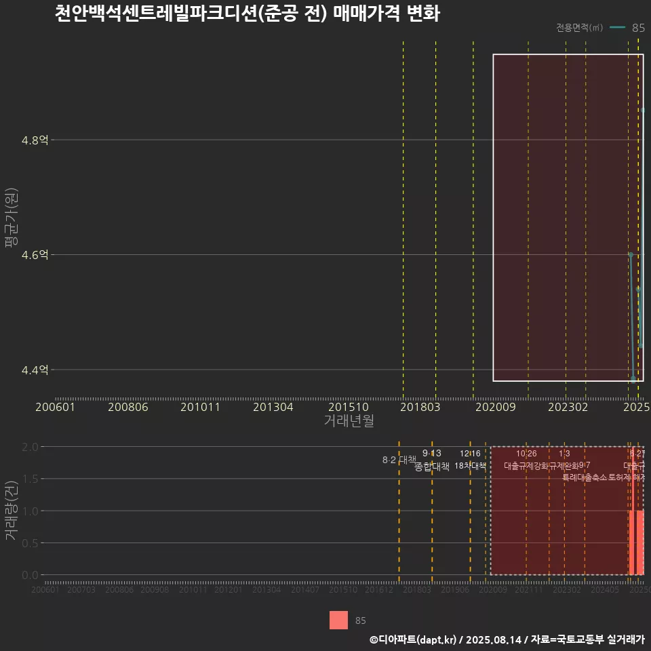Toggle the 85 series in the top legend
This screenshot has width=651, height=651.
[638, 28]
